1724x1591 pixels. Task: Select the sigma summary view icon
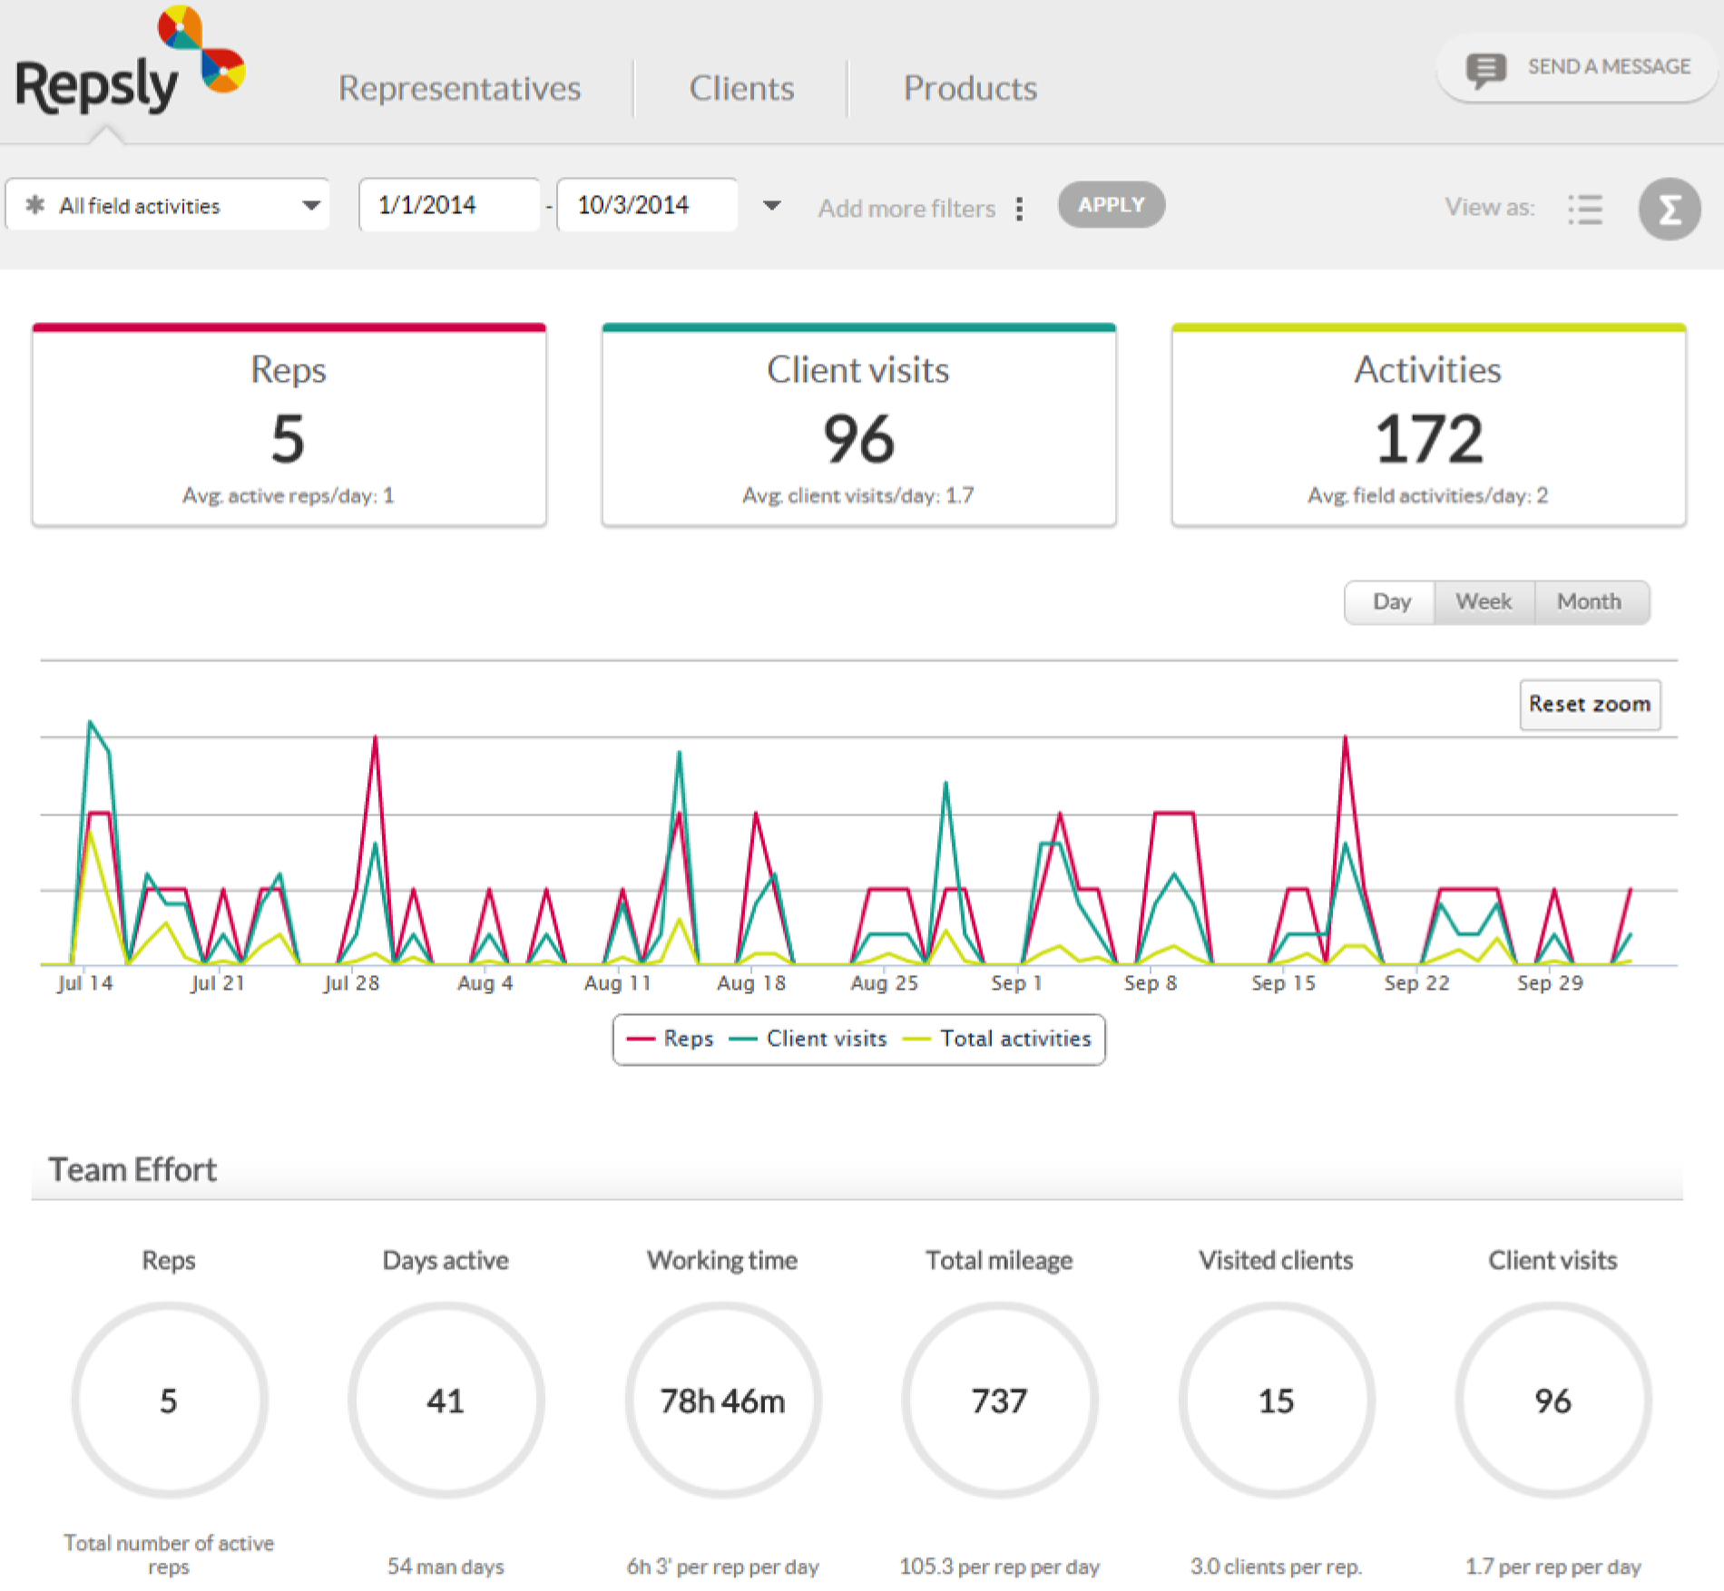(1669, 210)
